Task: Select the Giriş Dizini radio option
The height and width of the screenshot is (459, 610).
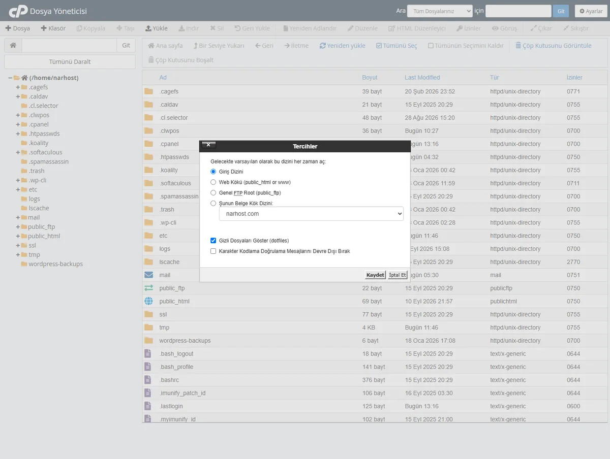Action: point(213,172)
